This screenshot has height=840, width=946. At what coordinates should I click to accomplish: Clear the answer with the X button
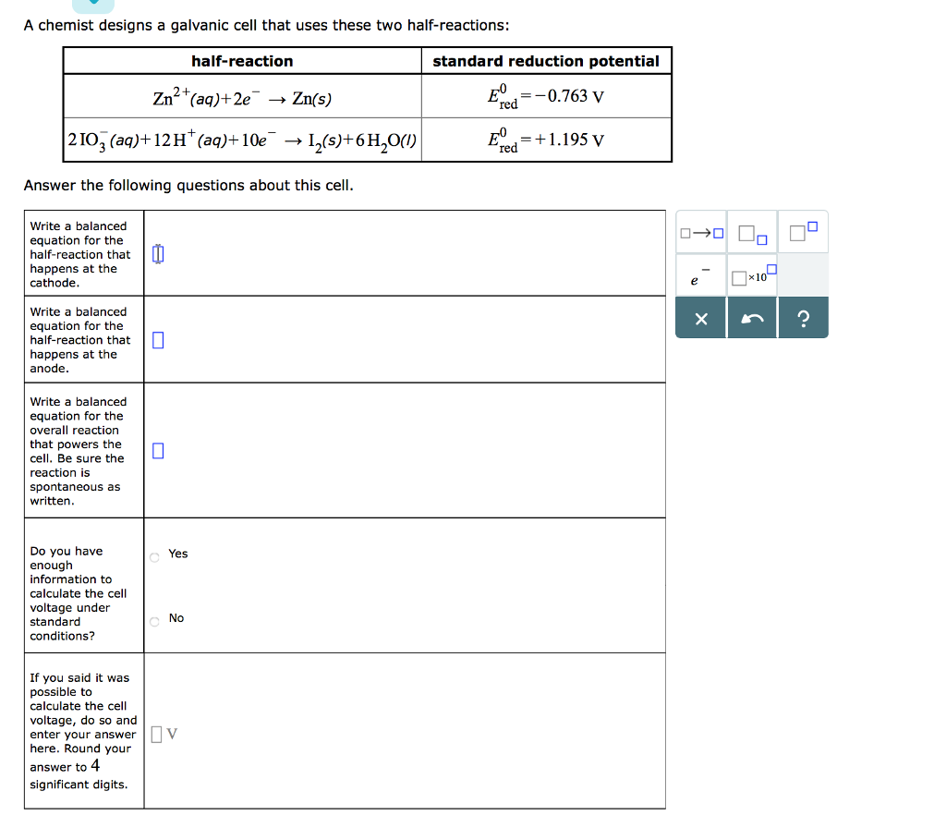(x=701, y=318)
